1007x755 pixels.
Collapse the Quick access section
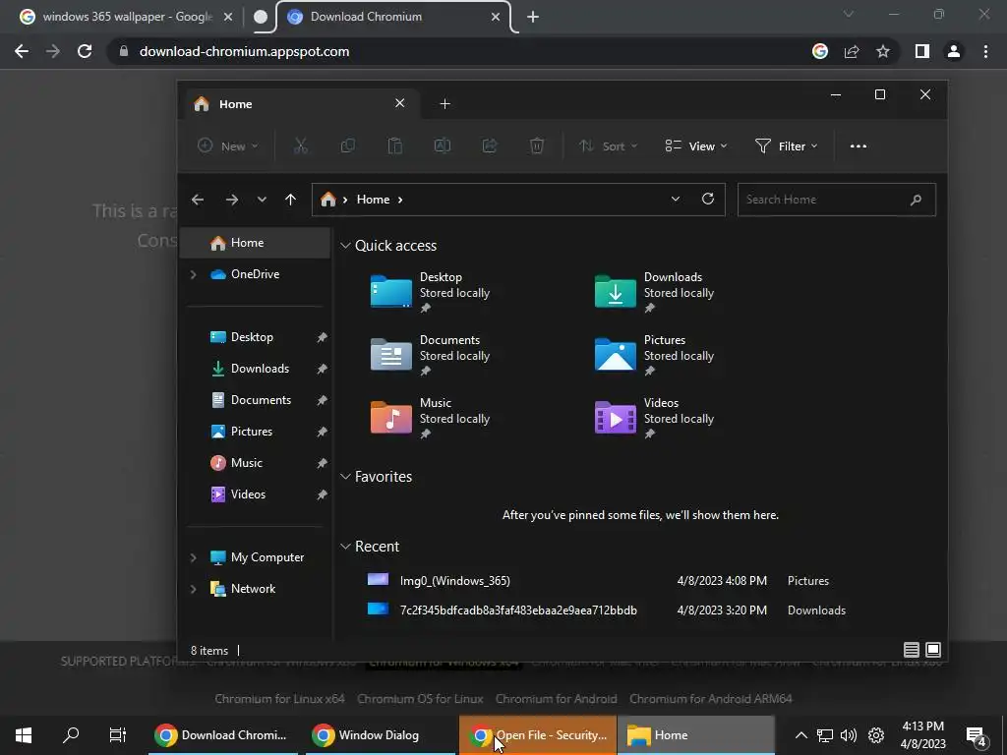coord(345,245)
